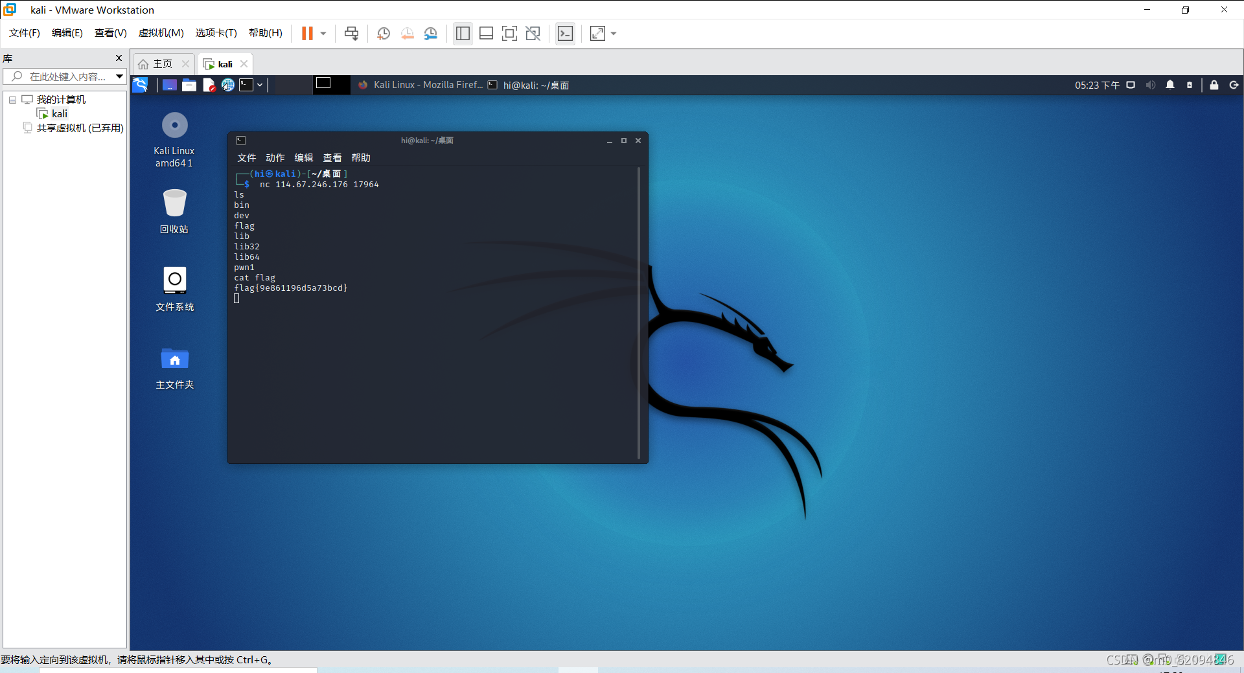Open the notifications bell icon
Image resolution: width=1244 pixels, height=673 pixels.
1170,85
